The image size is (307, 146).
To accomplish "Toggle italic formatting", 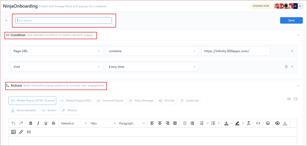I will tap(38, 123).
